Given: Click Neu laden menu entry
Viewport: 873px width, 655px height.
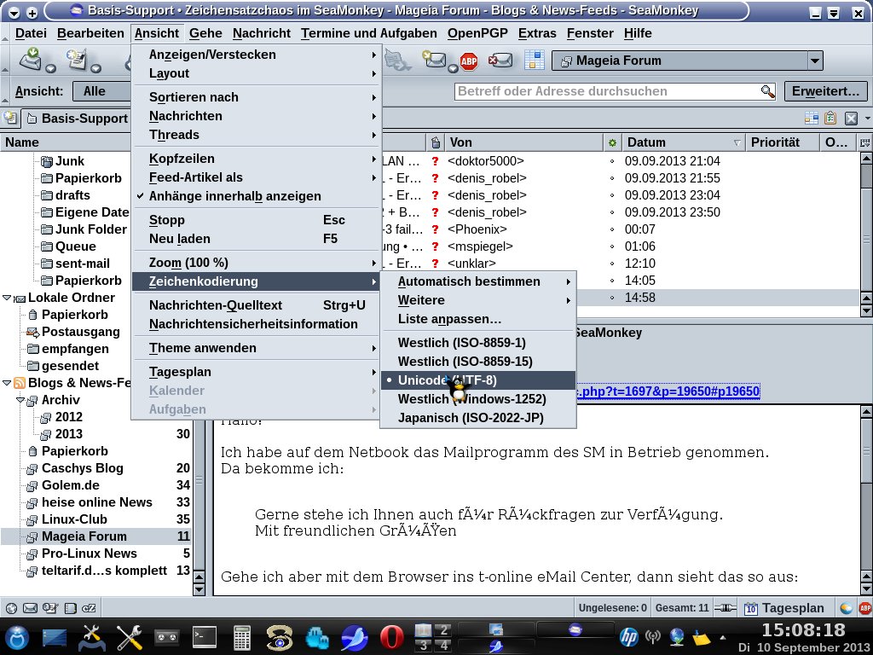Looking at the screenshot, I should (256, 239).
